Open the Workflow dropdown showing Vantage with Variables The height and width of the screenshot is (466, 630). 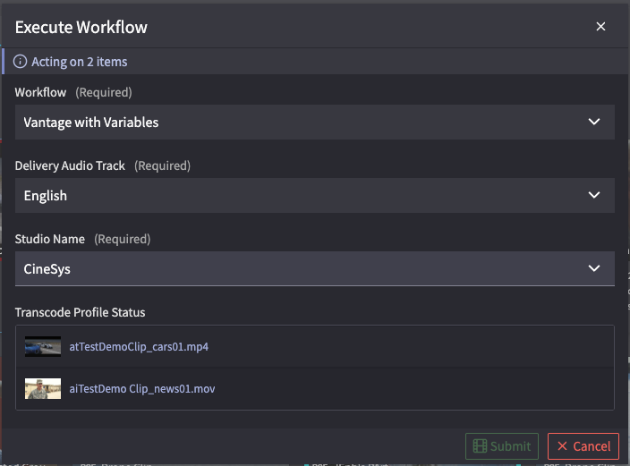coord(315,123)
